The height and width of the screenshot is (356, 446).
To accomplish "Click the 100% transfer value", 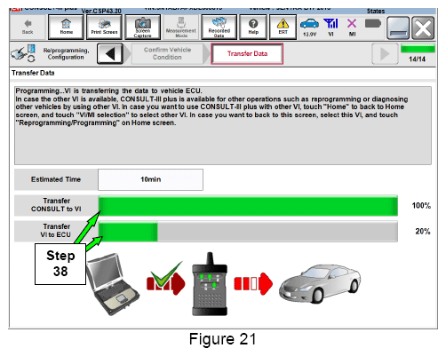I will pos(421,205).
